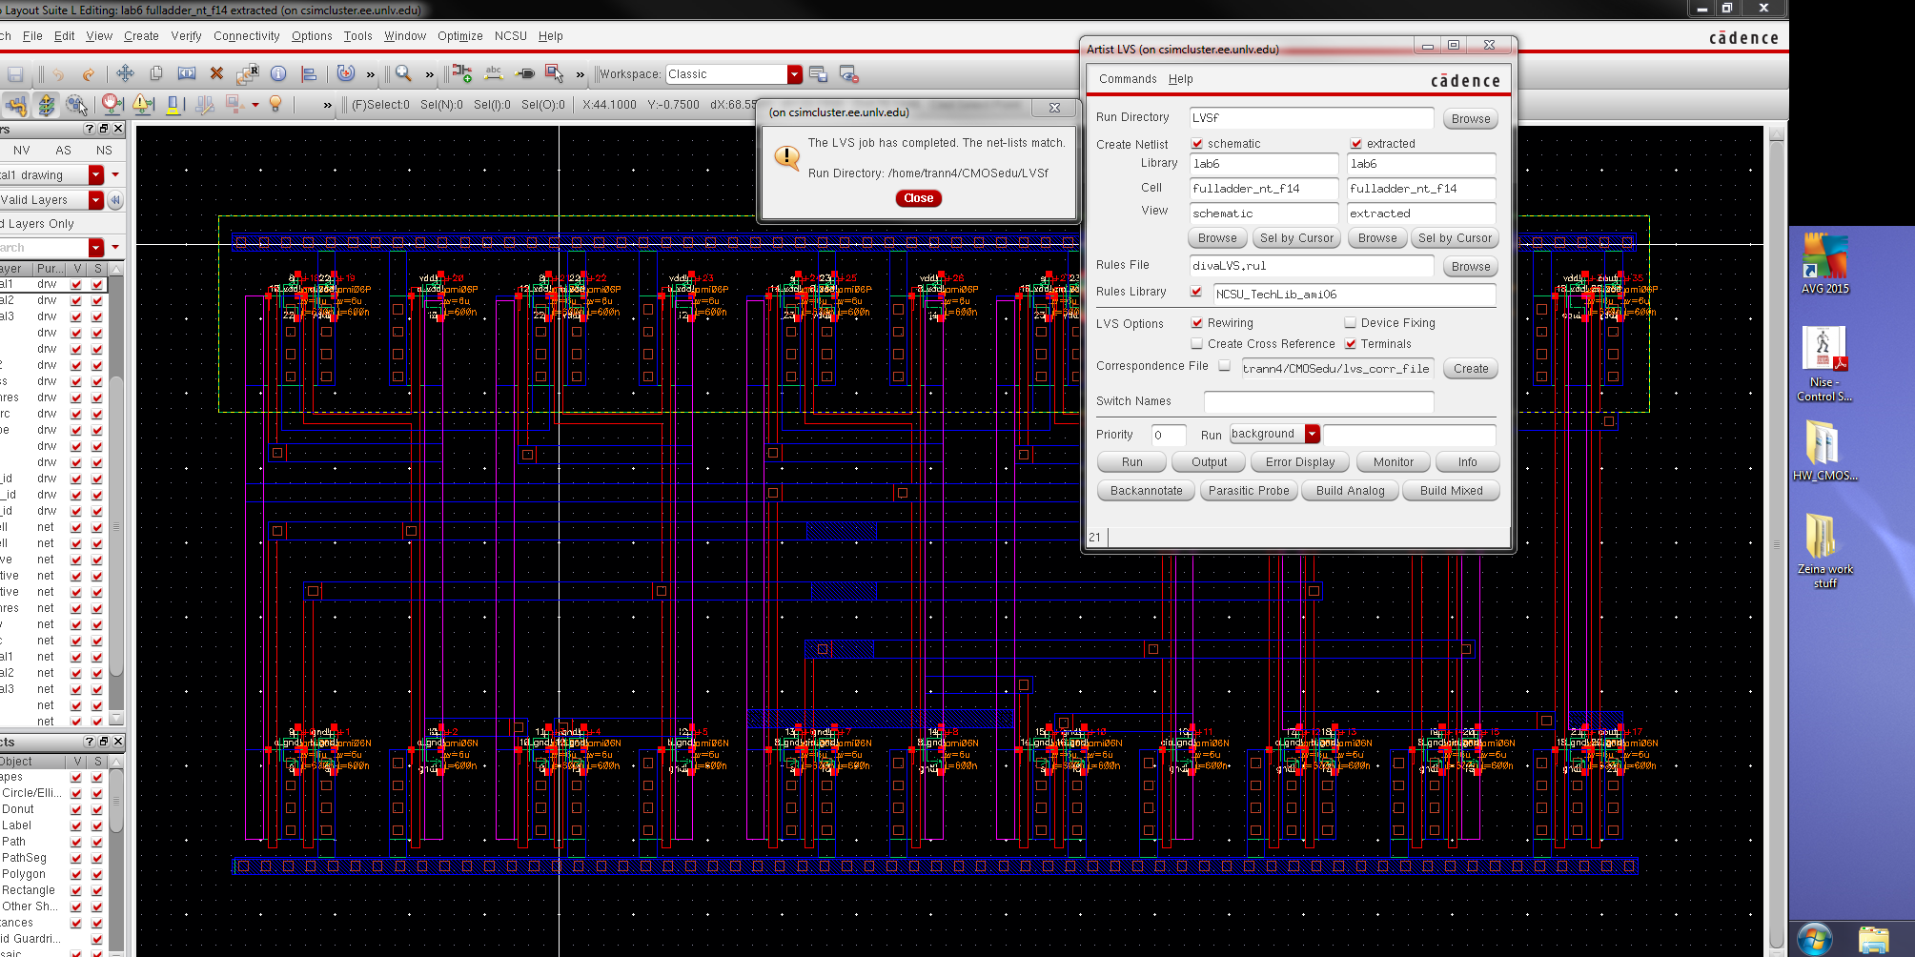Click the Delete X icon

coord(216,73)
